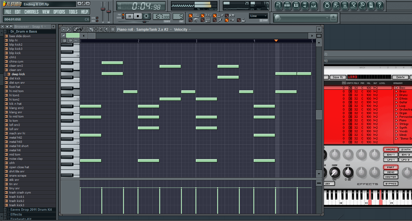Click the render audio file icon
Viewport: 412px width, 221px height.
[345, 5]
